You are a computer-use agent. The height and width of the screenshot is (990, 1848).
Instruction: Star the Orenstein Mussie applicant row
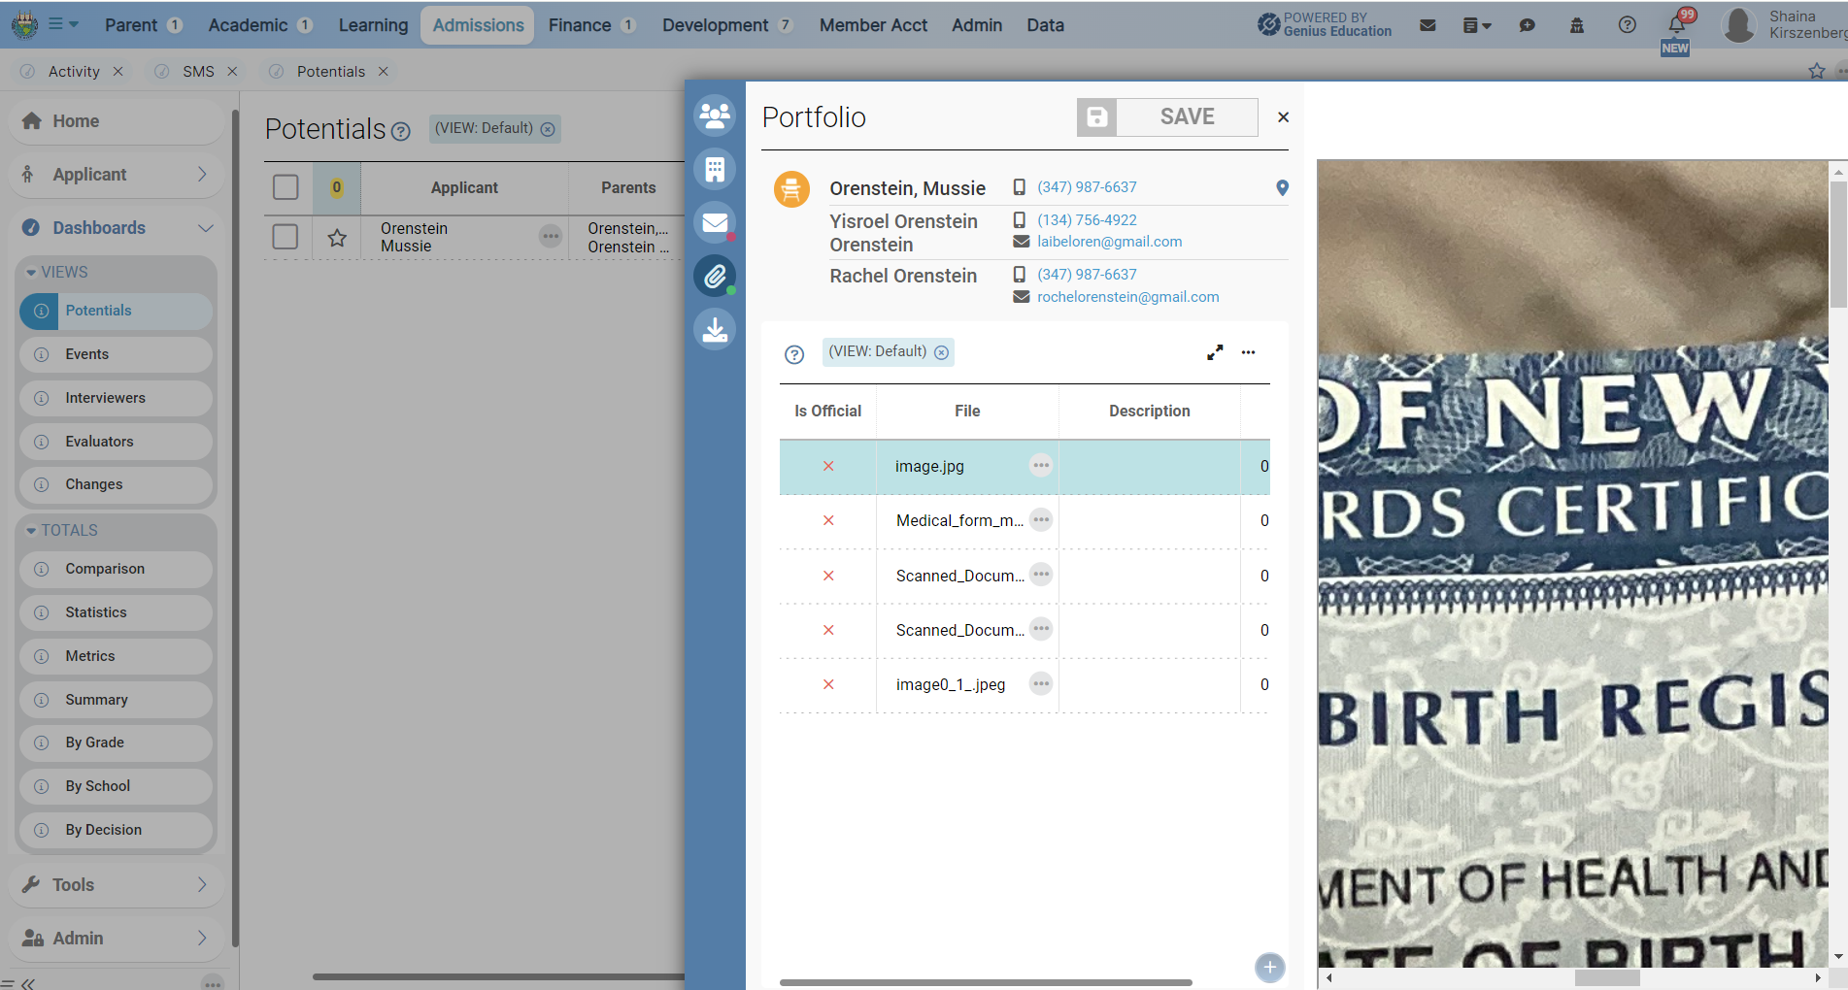point(337,238)
